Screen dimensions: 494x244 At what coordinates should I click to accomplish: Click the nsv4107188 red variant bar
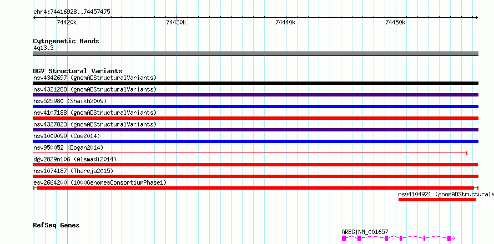255,118
